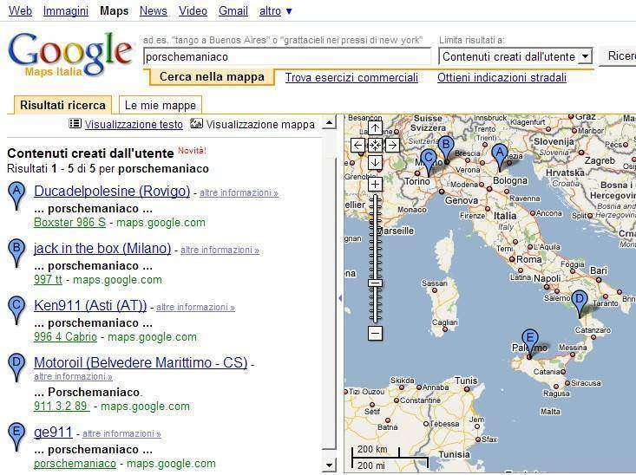This screenshot has height=475, width=636.
Task: Click result list pin icon B
Action: (16, 253)
